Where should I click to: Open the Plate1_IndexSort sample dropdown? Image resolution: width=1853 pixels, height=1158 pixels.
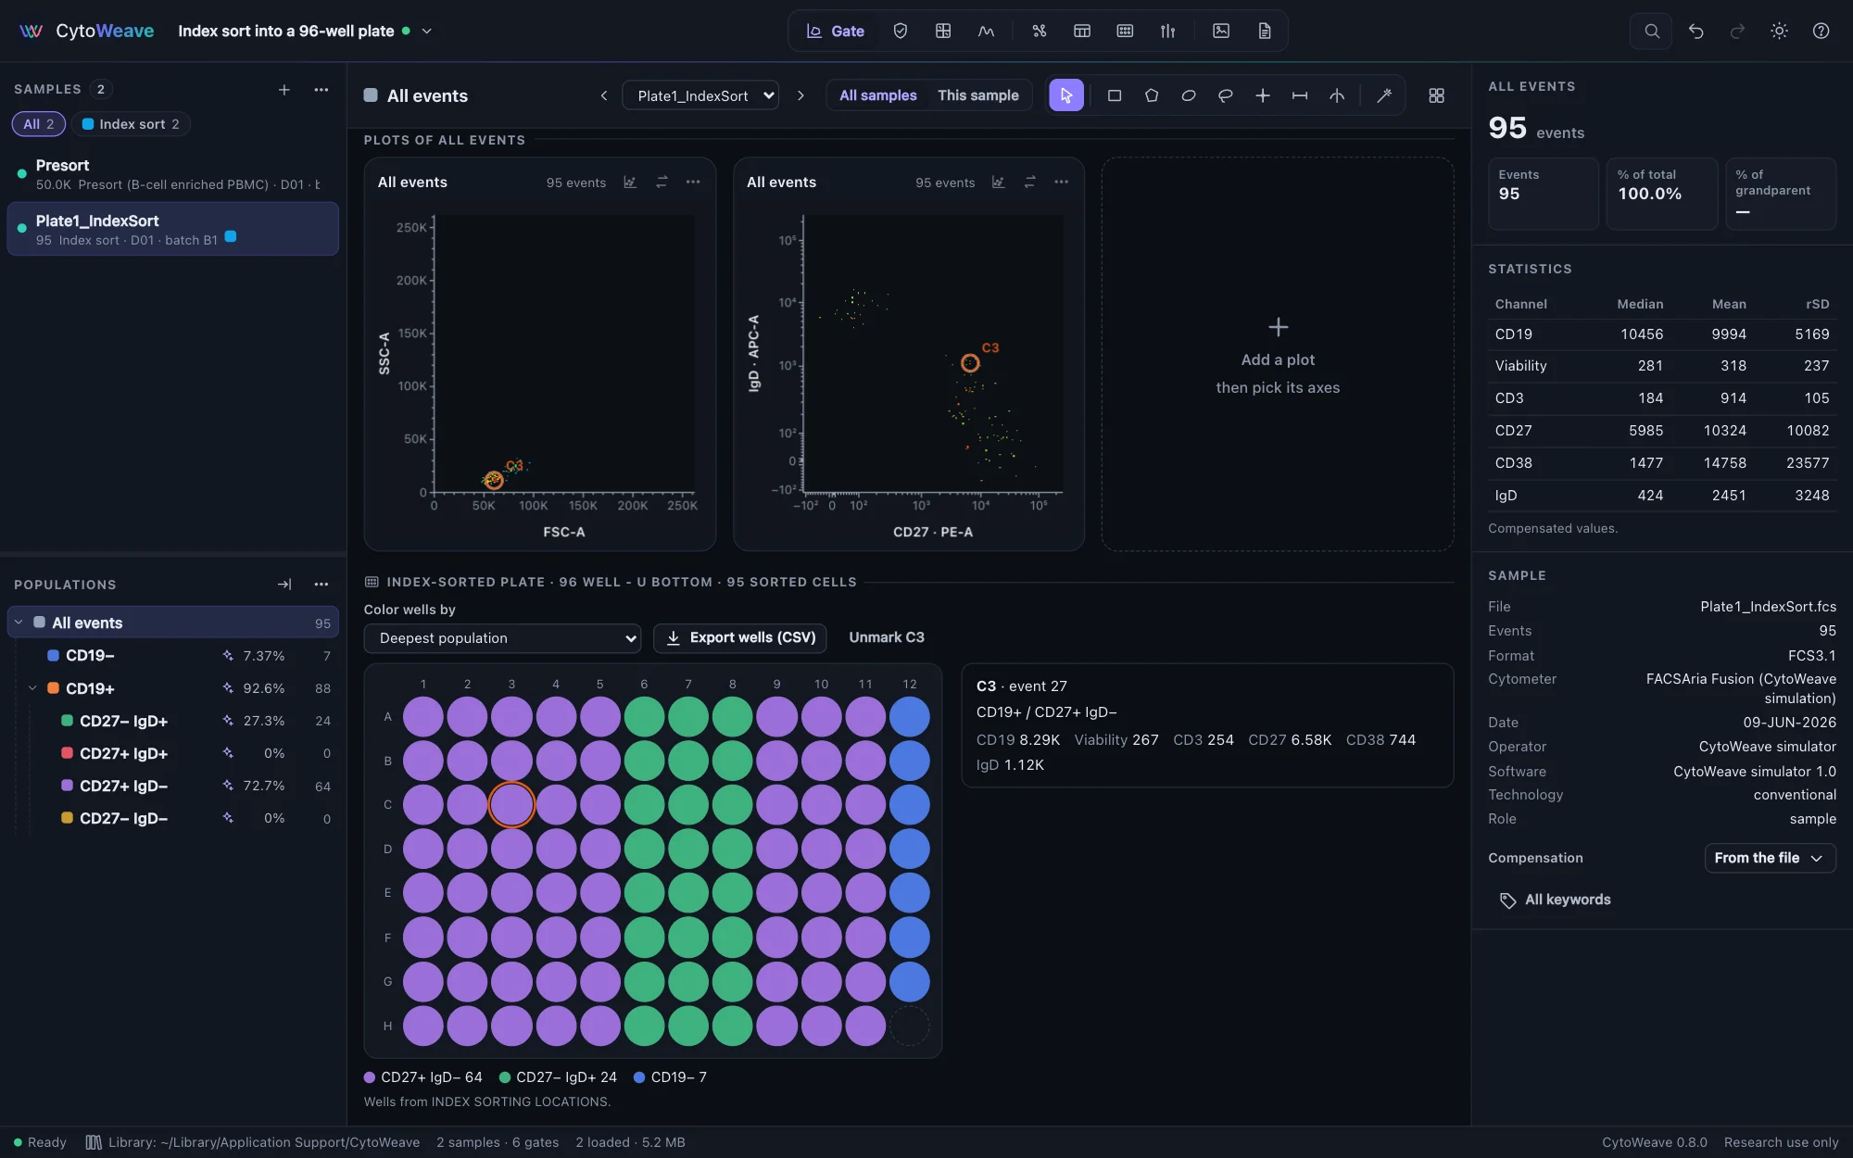[700, 95]
